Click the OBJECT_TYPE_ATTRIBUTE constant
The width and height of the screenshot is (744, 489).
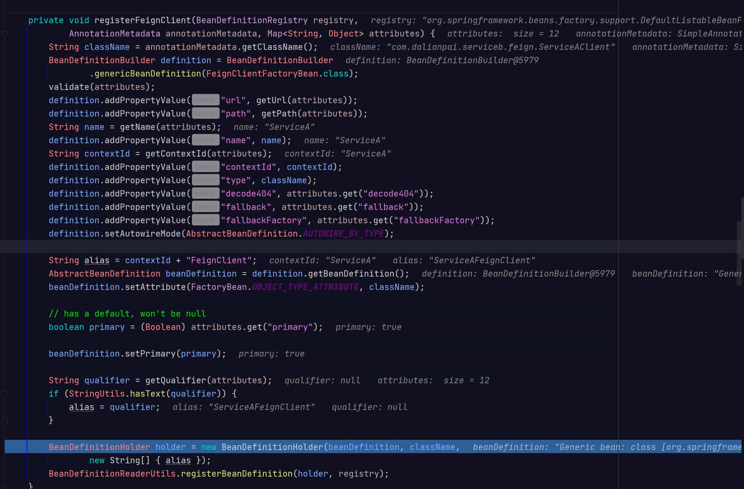point(305,287)
